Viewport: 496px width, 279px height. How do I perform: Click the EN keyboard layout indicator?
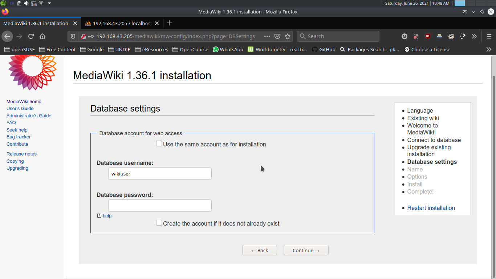pyautogui.click(x=12, y=3)
